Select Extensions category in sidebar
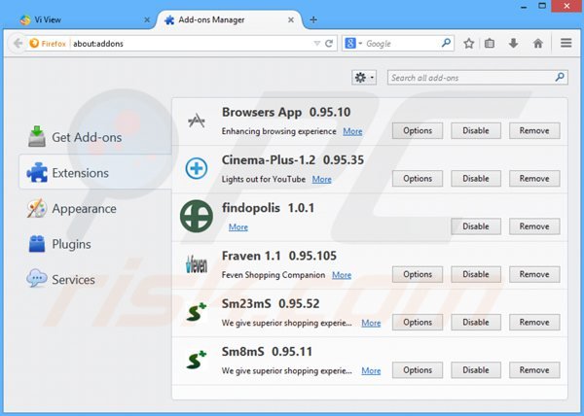584x416 pixels. (95, 172)
